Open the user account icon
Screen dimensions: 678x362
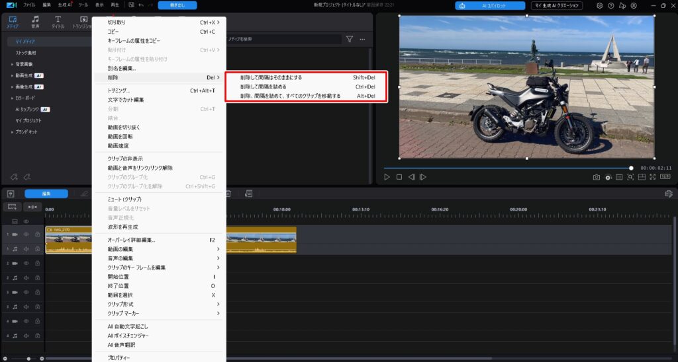tap(634, 5)
